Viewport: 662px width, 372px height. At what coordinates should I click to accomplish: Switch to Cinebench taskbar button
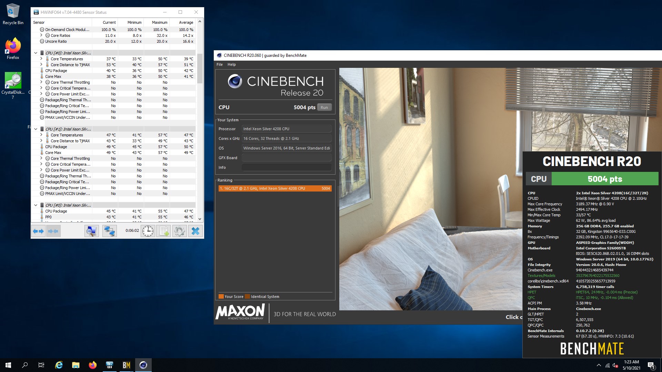(143, 365)
